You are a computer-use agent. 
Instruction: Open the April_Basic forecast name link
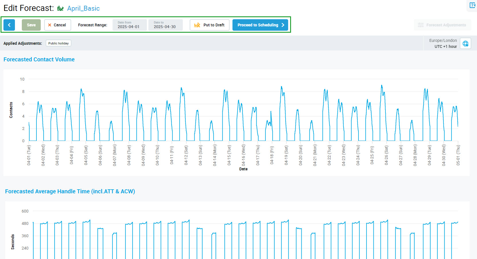[83, 9]
